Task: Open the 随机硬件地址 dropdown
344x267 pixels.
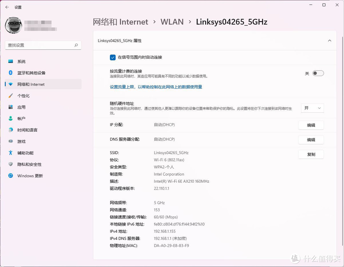Action: (x=312, y=108)
